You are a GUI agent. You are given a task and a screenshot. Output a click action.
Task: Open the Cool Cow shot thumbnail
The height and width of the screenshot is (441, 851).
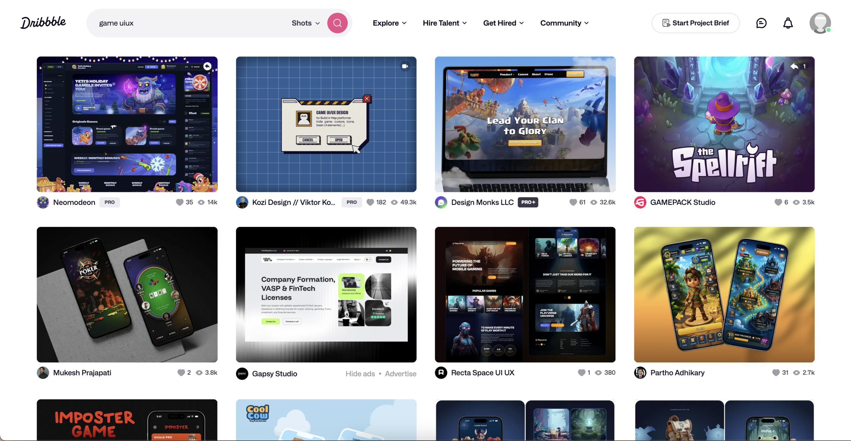pos(326,420)
